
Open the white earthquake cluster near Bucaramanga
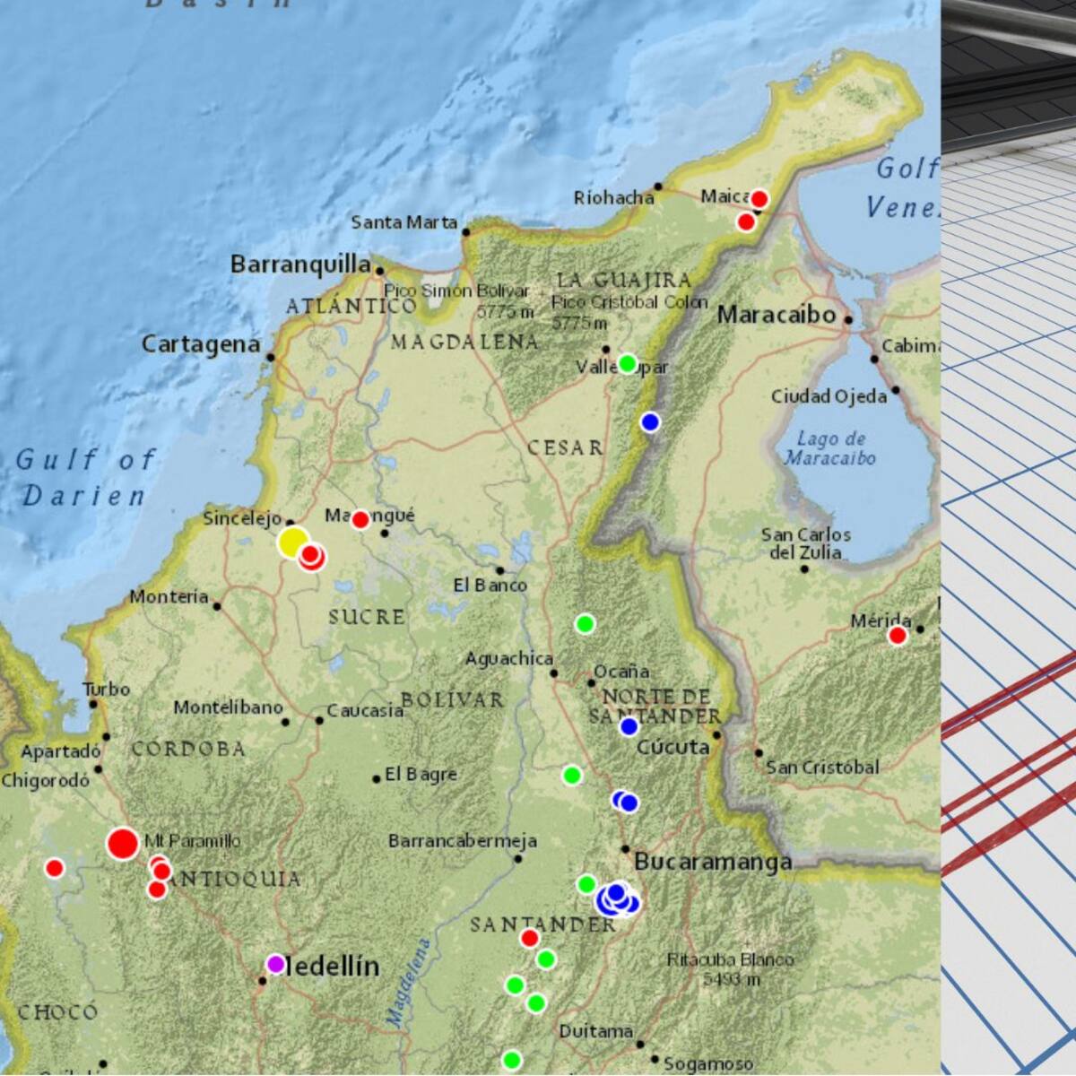click(615, 899)
